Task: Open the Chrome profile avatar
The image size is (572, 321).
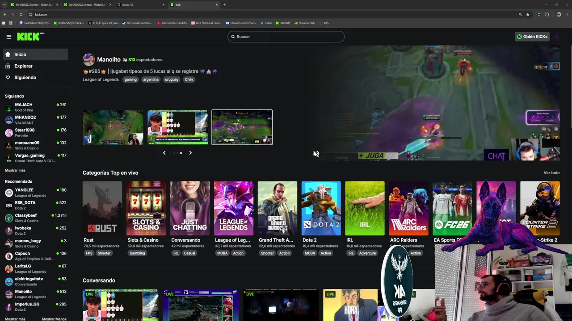Action: [559, 14]
